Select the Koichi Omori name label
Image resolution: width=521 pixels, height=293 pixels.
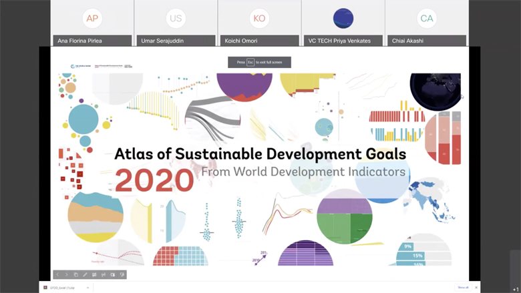(260, 41)
